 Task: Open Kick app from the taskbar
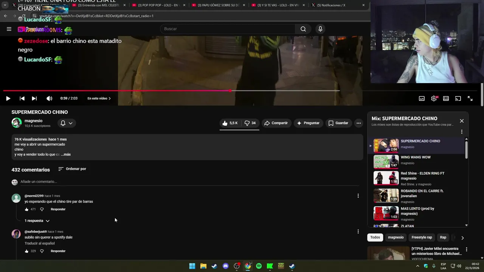270,266
